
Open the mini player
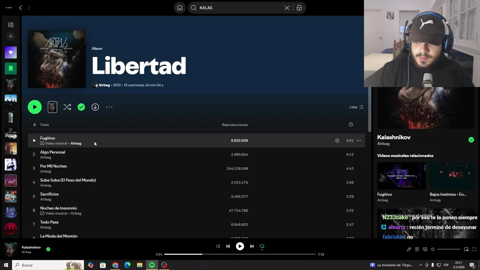click(x=466, y=249)
